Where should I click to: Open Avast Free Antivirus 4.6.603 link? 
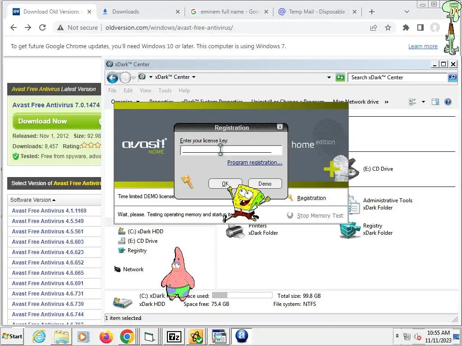coord(48,242)
